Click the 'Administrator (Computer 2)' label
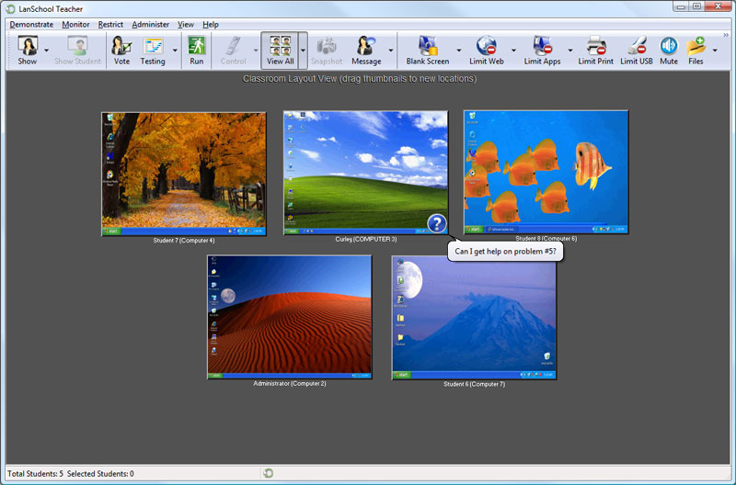This screenshot has height=485, width=736. pos(290,383)
